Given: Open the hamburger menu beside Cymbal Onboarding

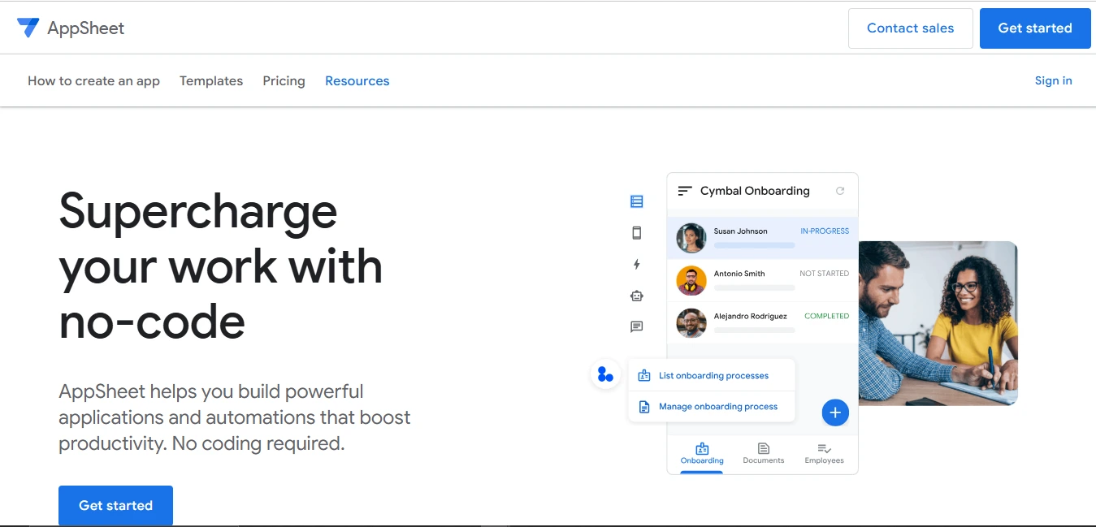Looking at the screenshot, I should click(685, 191).
